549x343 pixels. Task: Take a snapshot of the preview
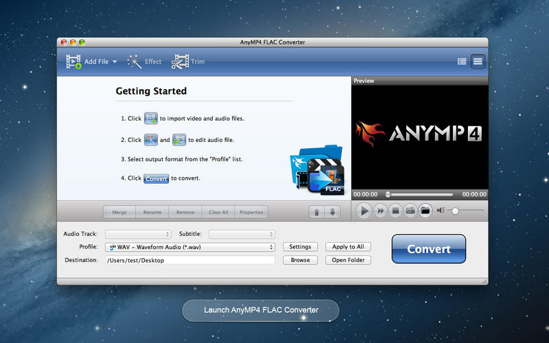[410, 211]
